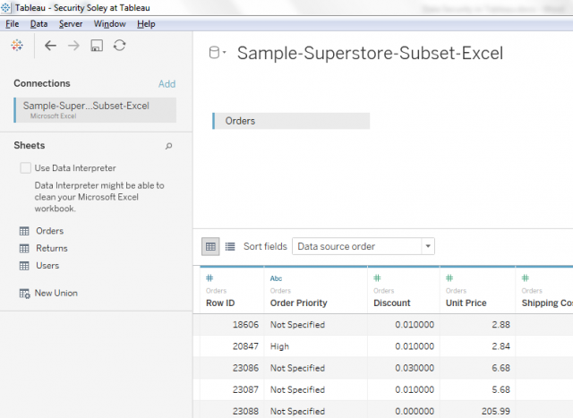Click New Union label
The width and height of the screenshot is (573, 418).
(56, 293)
